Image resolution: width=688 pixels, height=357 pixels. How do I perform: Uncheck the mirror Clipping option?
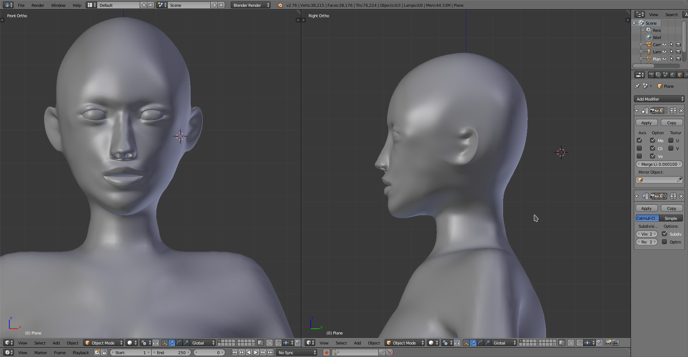[x=653, y=148]
